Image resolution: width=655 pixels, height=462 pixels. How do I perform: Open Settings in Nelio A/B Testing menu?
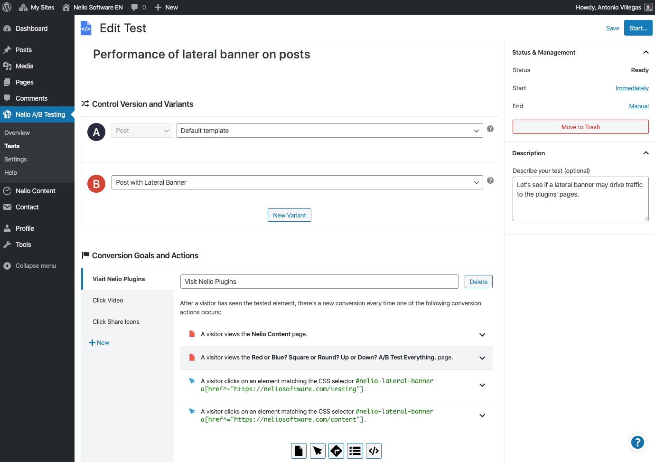(16, 160)
